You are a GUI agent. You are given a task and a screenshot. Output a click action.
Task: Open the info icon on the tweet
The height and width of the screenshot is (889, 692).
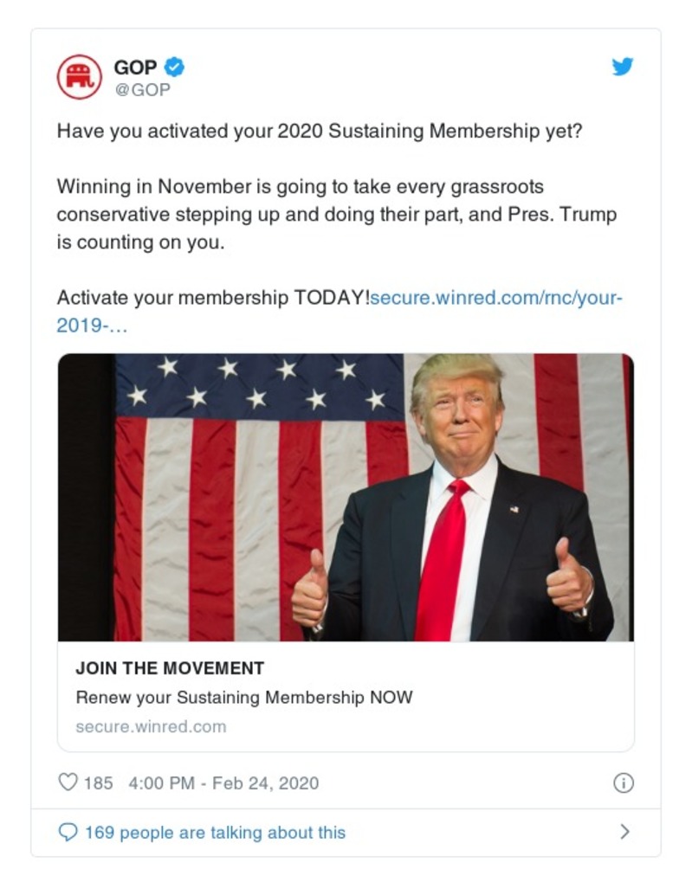[626, 783]
